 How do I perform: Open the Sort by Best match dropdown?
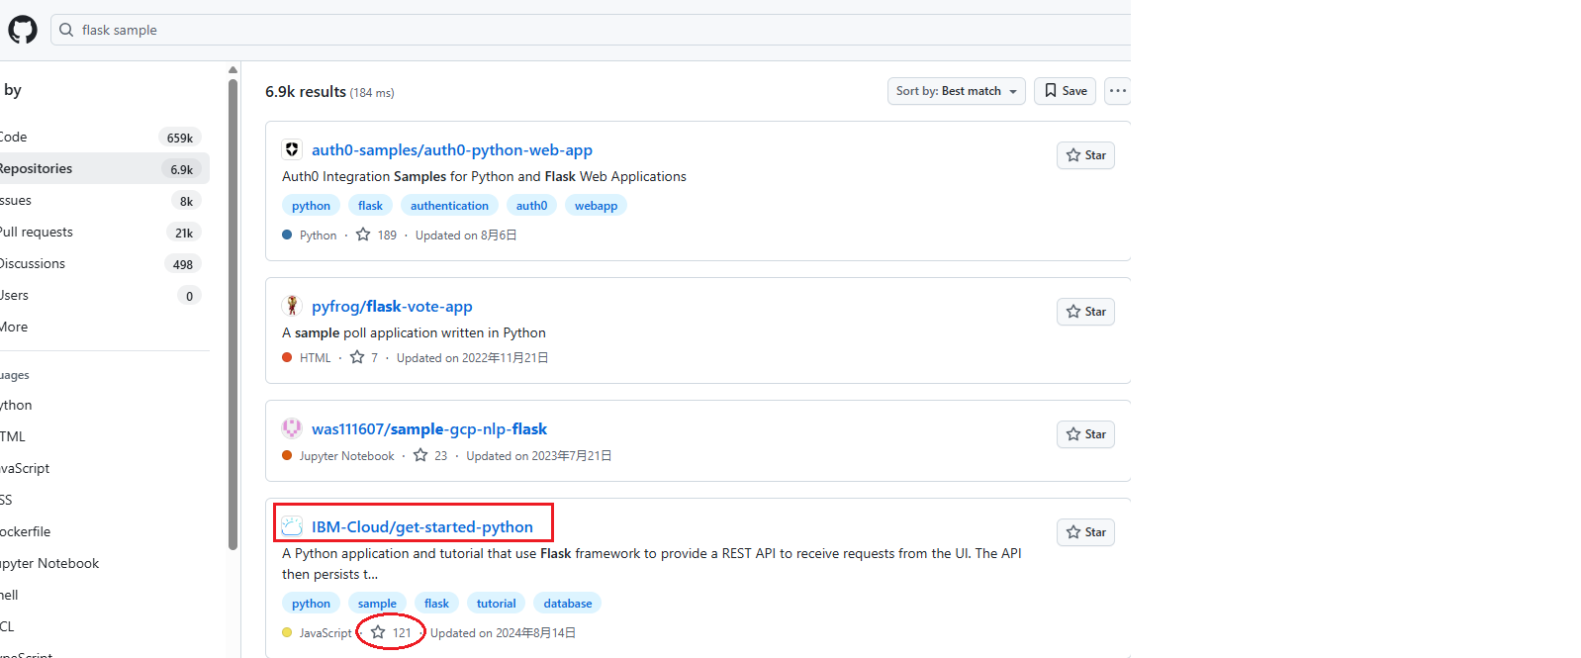pyautogui.click(x=956, y=91)
